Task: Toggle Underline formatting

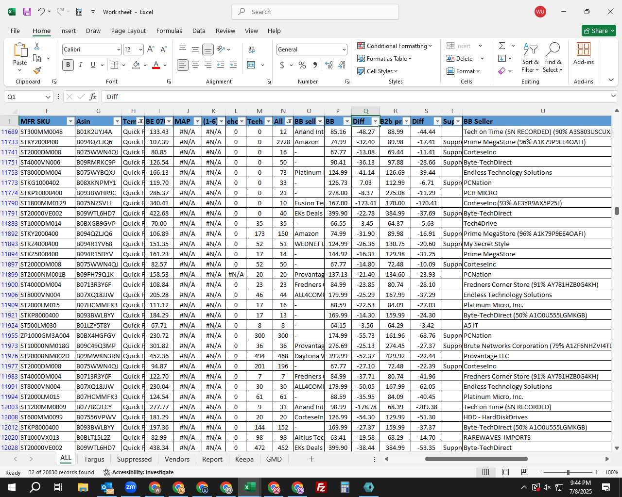Action: (93, 65)
